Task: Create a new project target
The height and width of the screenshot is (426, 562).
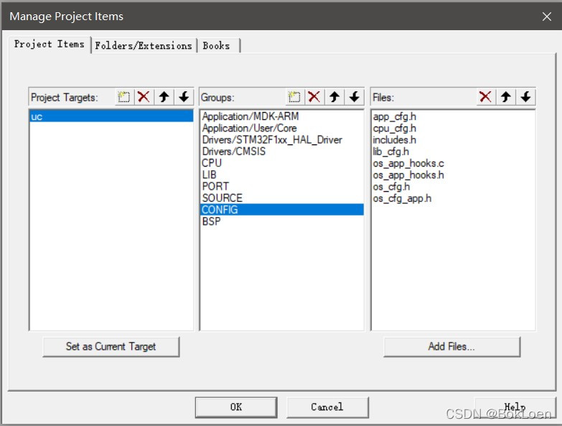Action: [124, 97]
